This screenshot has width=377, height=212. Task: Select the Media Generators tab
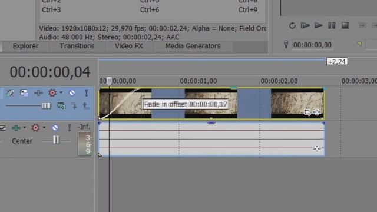tap(193, 46)
